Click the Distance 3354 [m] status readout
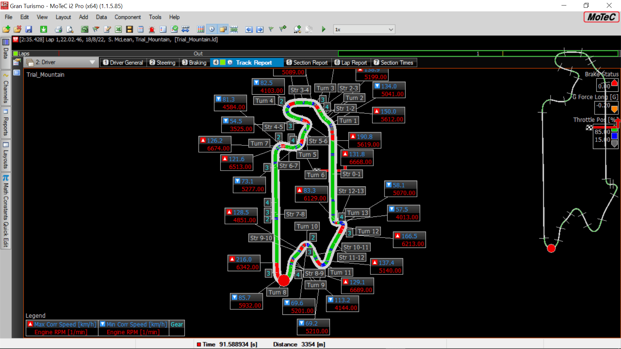This screenshot has width=621, height=349. [299, 344]
